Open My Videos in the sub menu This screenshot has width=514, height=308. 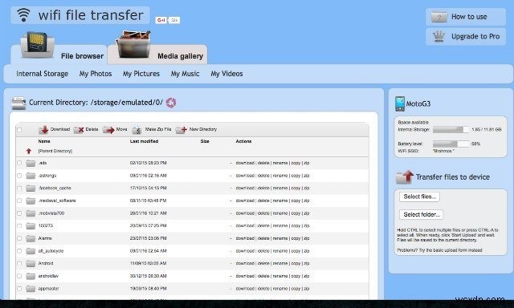click(226, 74)
